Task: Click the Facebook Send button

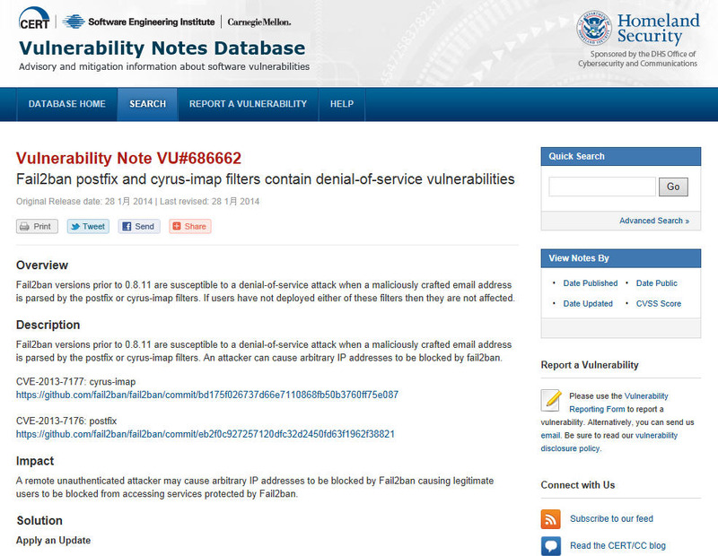Action: [139, 226]
